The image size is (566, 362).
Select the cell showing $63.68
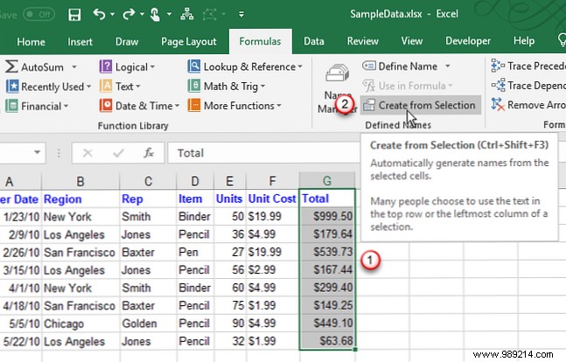click(327, 341)
